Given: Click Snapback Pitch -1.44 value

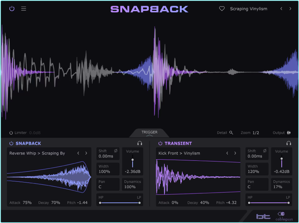Looking at the screenshot, I should pyautogui.click(x=82, y=203).
